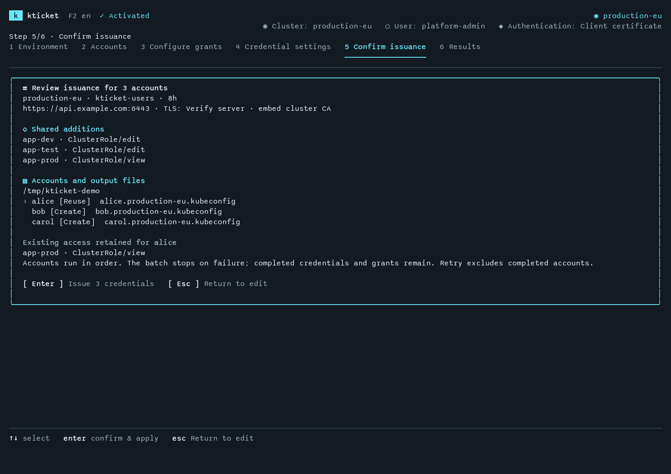
Task: Click the production-eu context indicator at top right
Action: click(x=628, y=16)
